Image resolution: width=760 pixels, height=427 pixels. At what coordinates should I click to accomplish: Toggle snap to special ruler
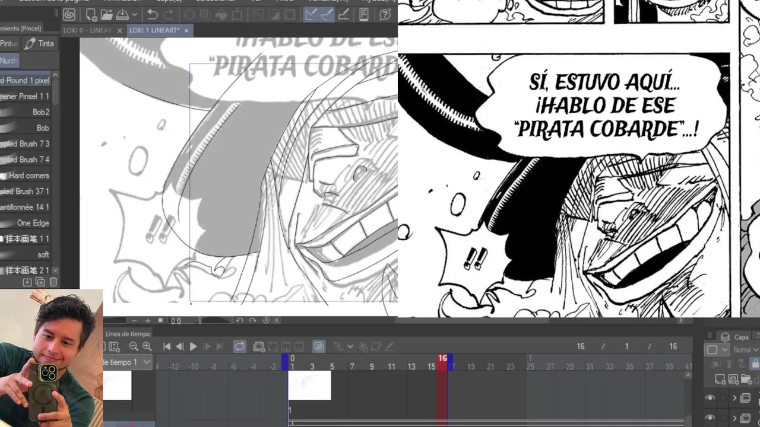point(327,14)
